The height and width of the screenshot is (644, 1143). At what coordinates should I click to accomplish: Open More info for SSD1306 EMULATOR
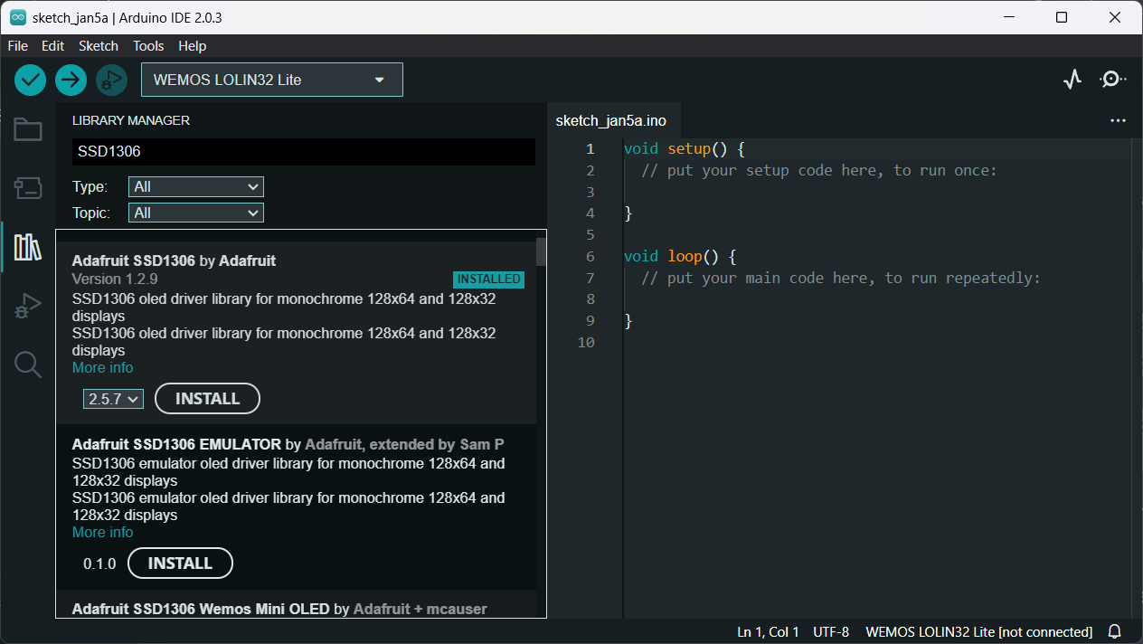(x=103, y=533)
